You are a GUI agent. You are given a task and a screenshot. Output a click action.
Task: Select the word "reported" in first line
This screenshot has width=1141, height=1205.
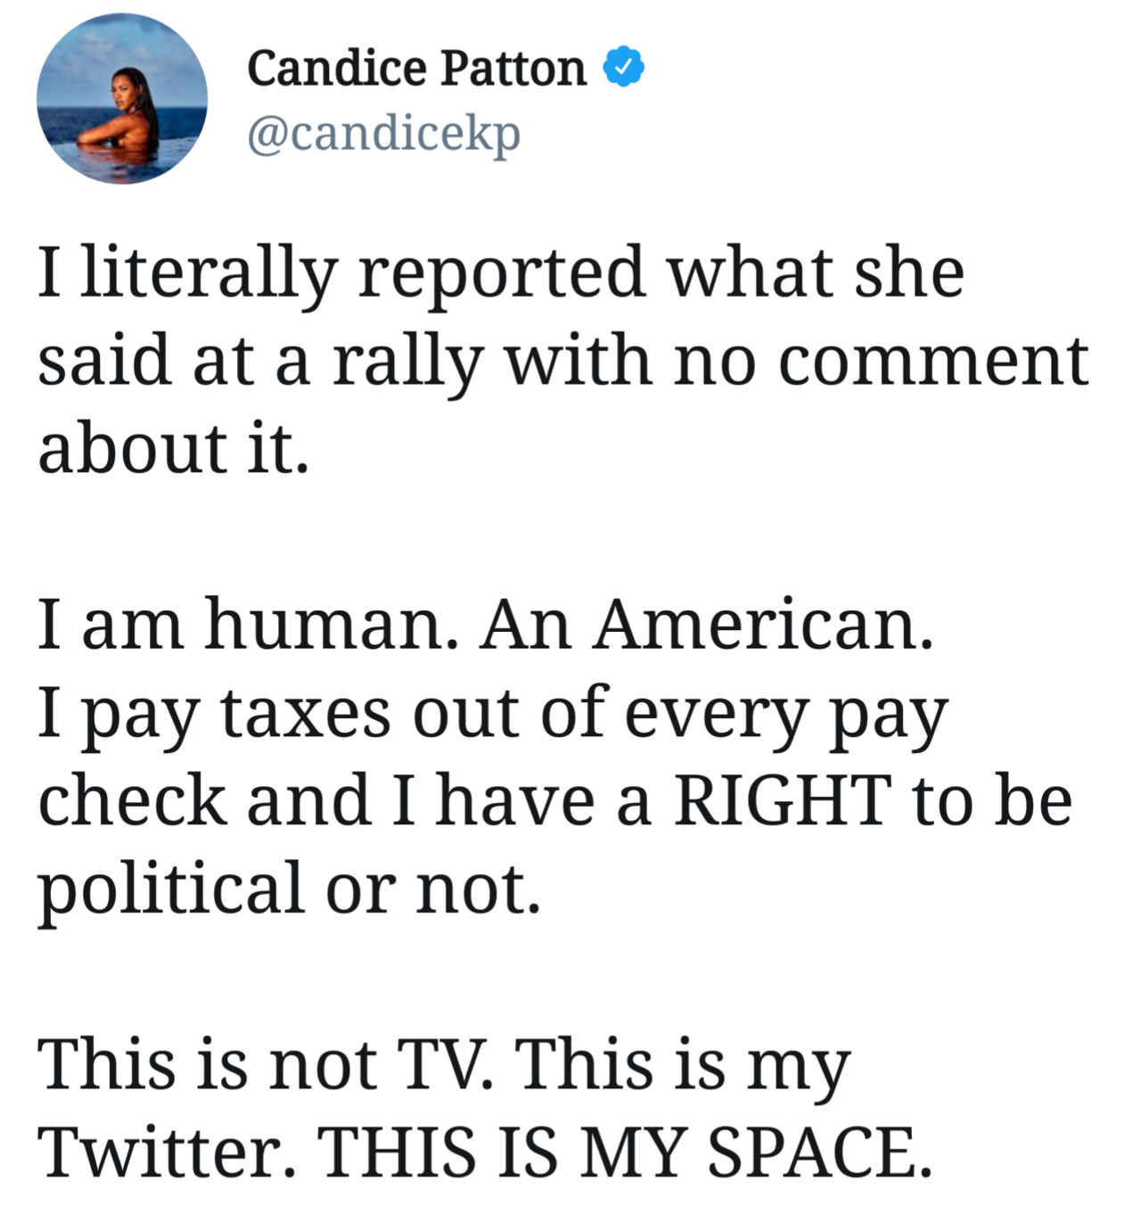(501, 273)
